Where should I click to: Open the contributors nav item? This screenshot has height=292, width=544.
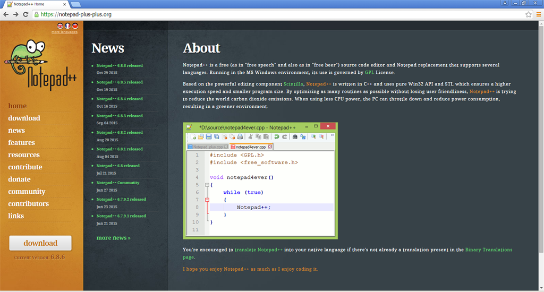(29, 203)
